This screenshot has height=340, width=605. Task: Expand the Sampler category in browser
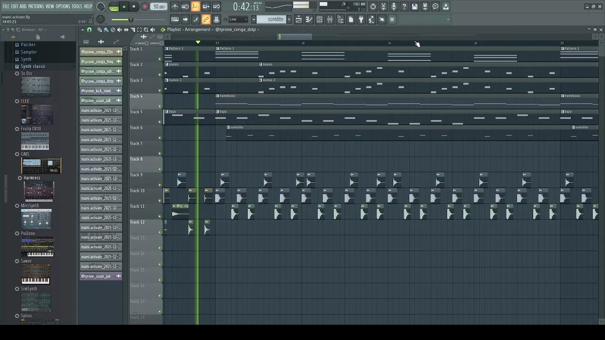(28, 52)
